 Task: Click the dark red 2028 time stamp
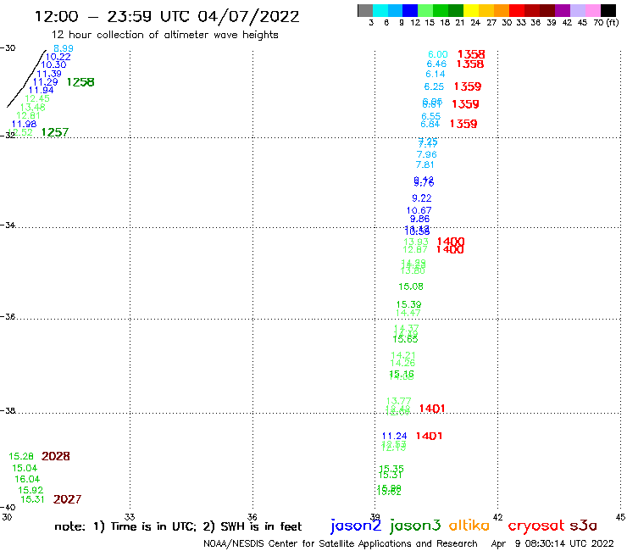coord(56,456)
